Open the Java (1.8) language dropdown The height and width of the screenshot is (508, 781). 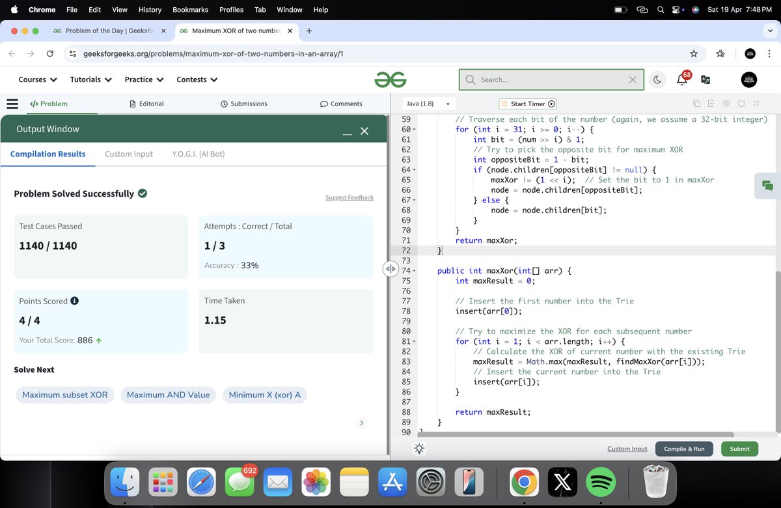(428, 104)
